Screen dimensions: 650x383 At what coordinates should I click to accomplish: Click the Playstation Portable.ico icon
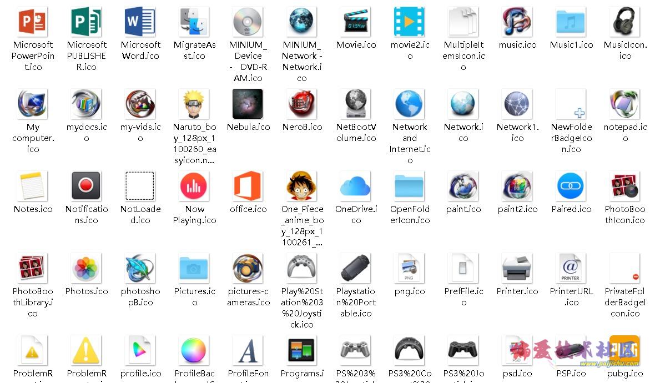pos(356,268)
